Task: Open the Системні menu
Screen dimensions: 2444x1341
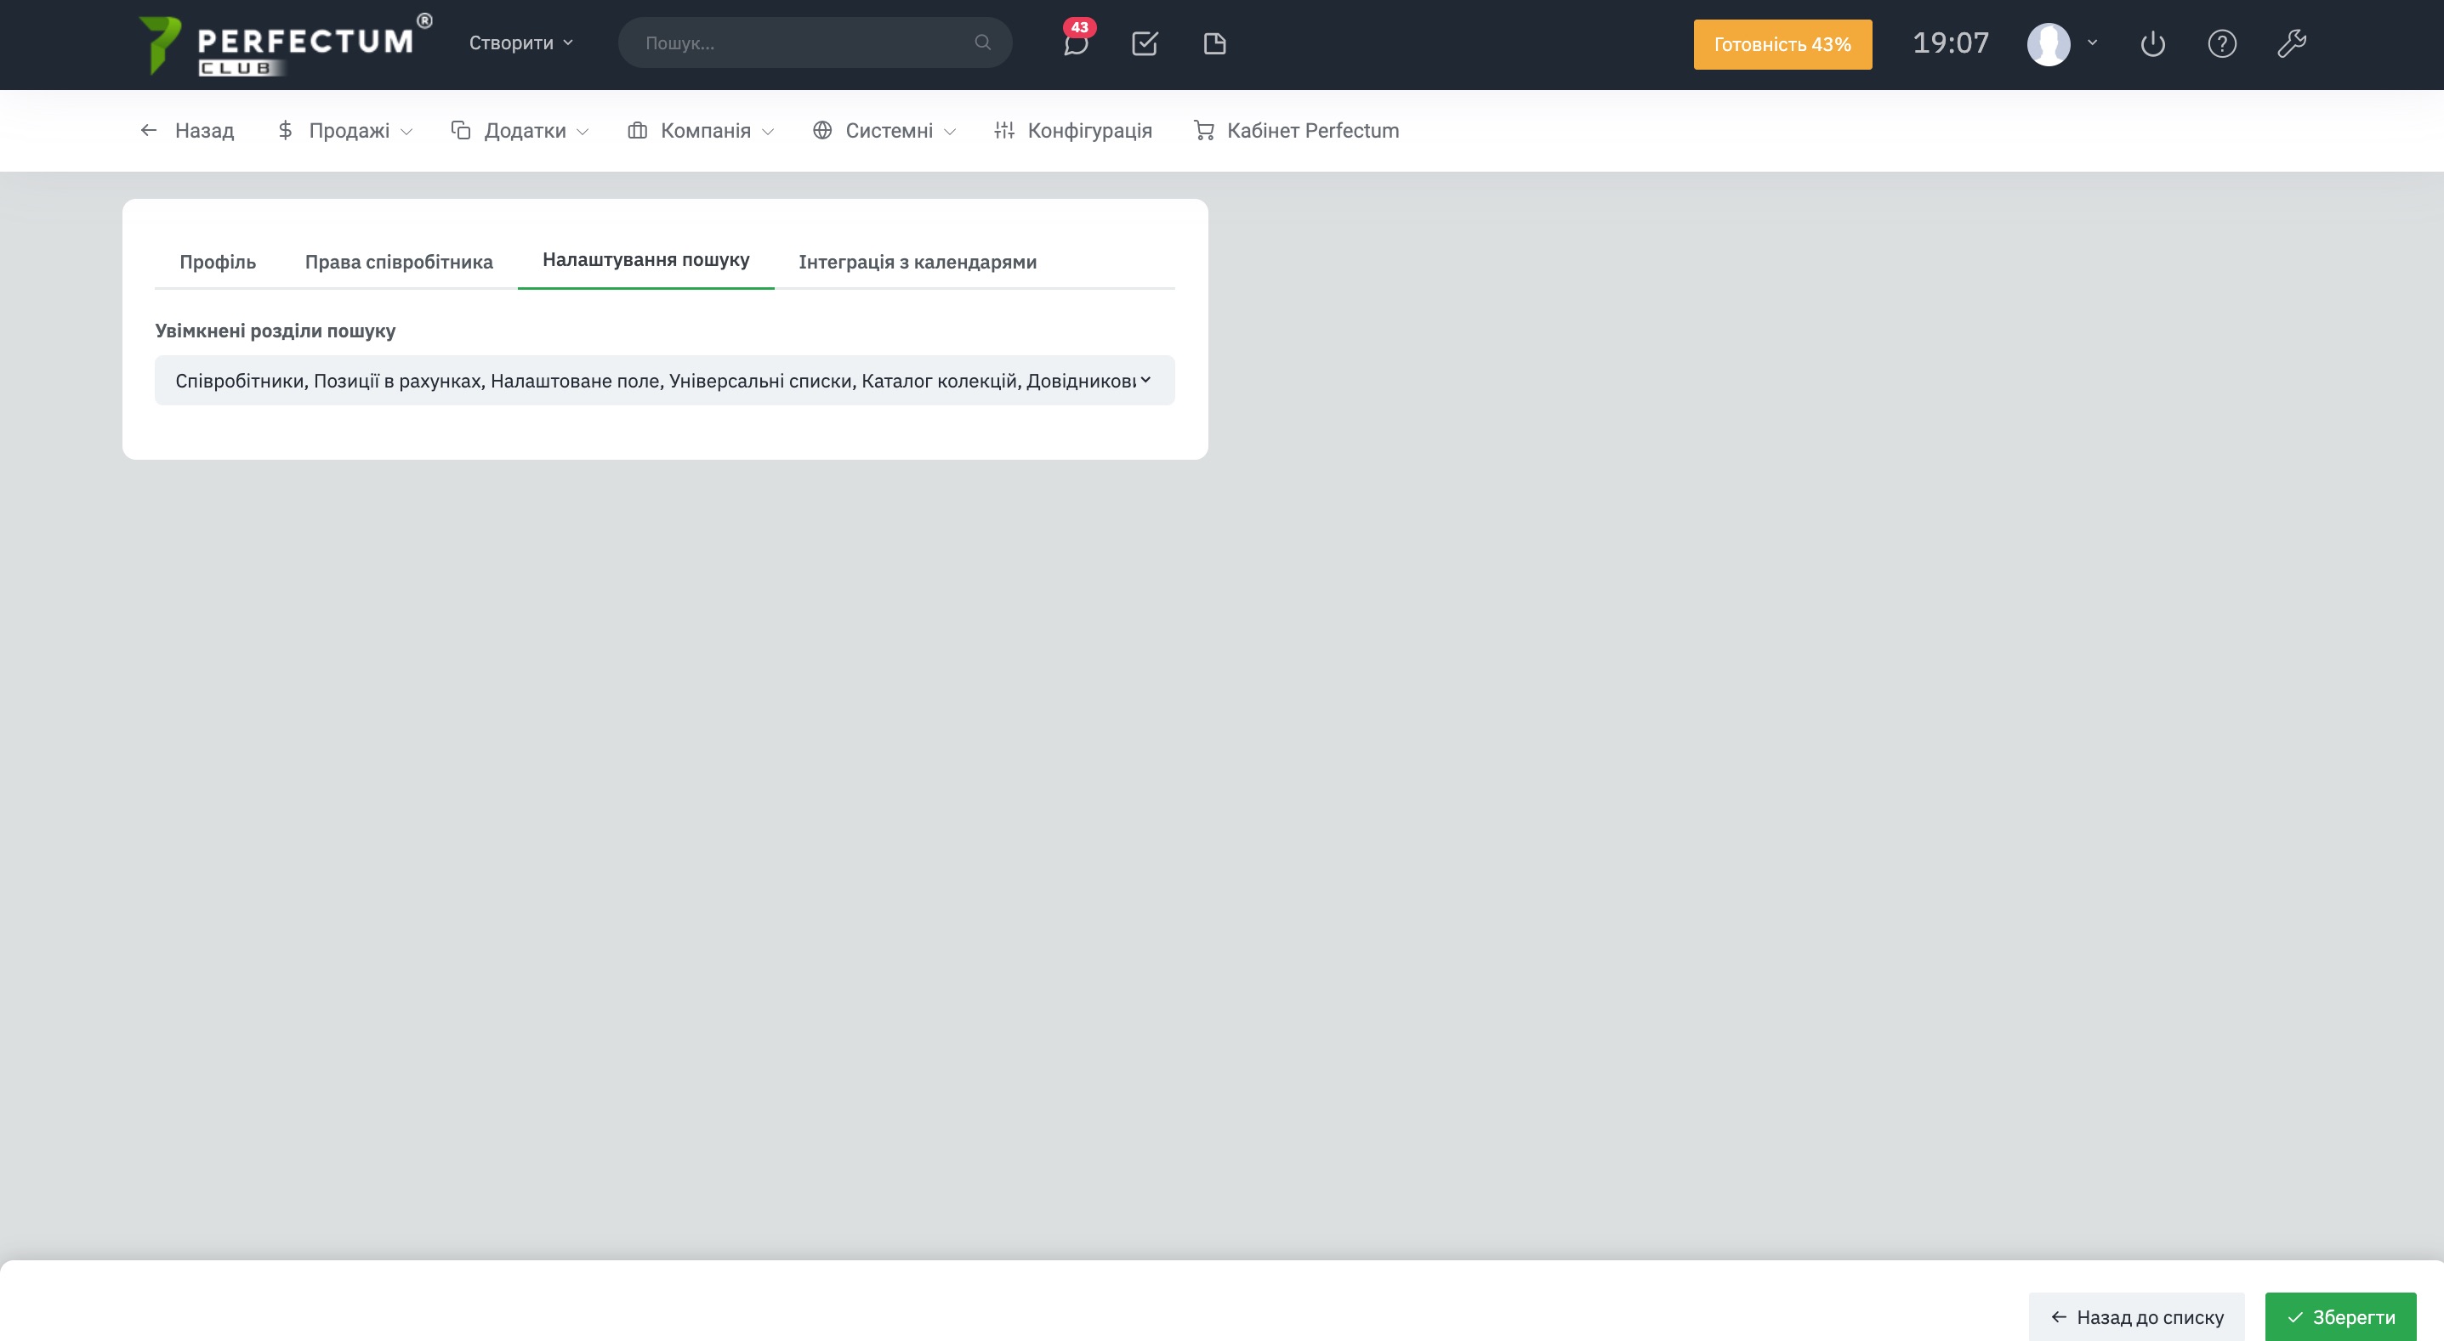Action: pos(885,131)
